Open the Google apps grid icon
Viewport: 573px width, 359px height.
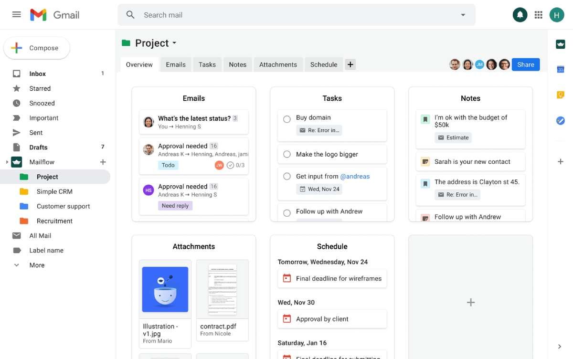pos(539,15)
